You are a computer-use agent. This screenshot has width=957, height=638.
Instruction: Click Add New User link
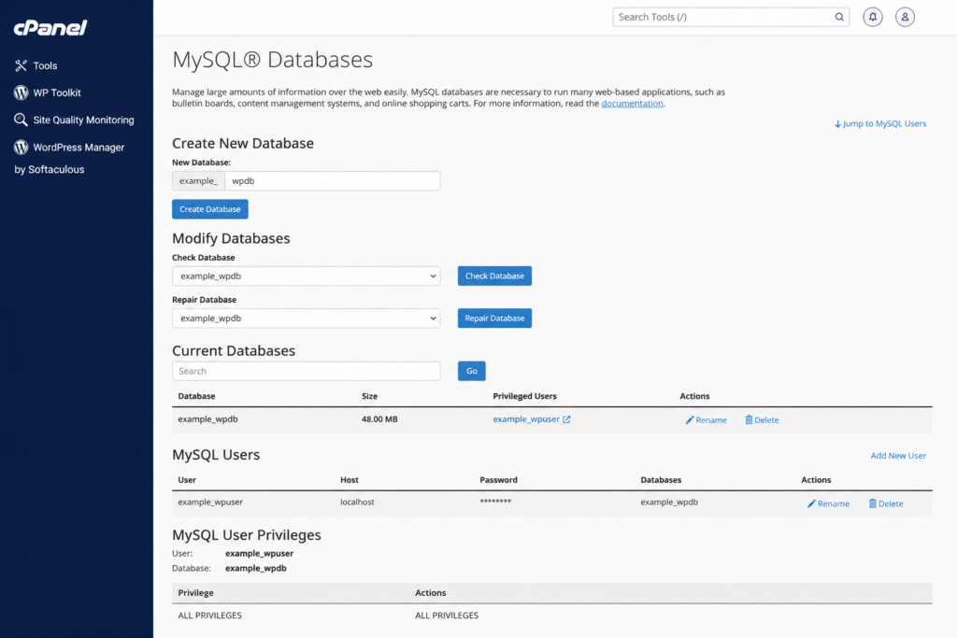click(x=898, y=456)
